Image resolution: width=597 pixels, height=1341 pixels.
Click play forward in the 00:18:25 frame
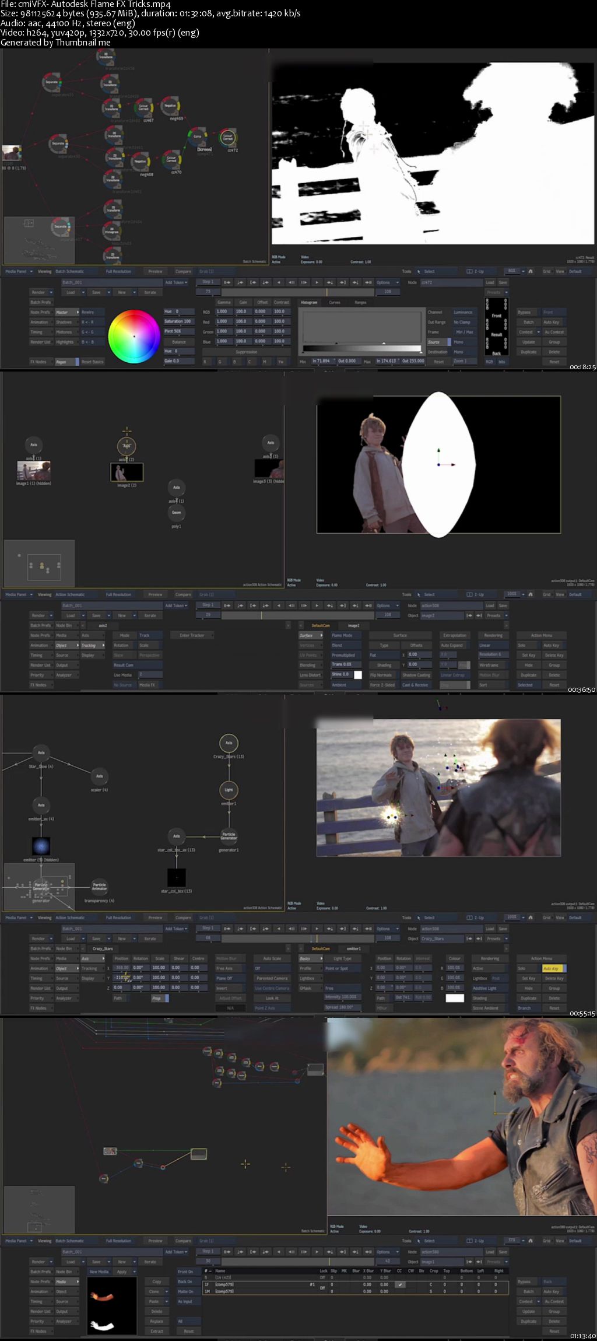[x=317, y=282]
